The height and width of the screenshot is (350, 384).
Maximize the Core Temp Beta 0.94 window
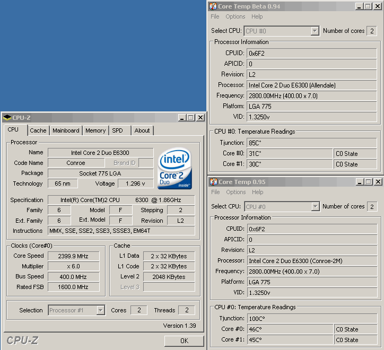point(368,6)
